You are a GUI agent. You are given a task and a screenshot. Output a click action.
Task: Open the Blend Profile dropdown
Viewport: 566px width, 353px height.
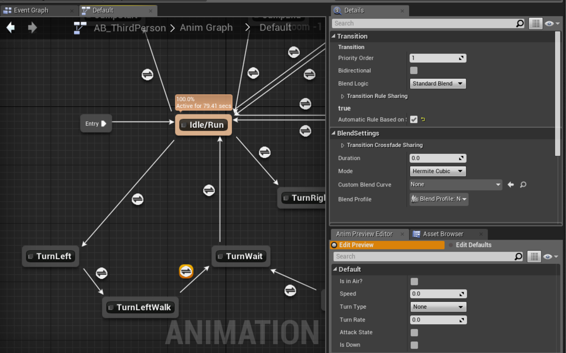(439, 199)
